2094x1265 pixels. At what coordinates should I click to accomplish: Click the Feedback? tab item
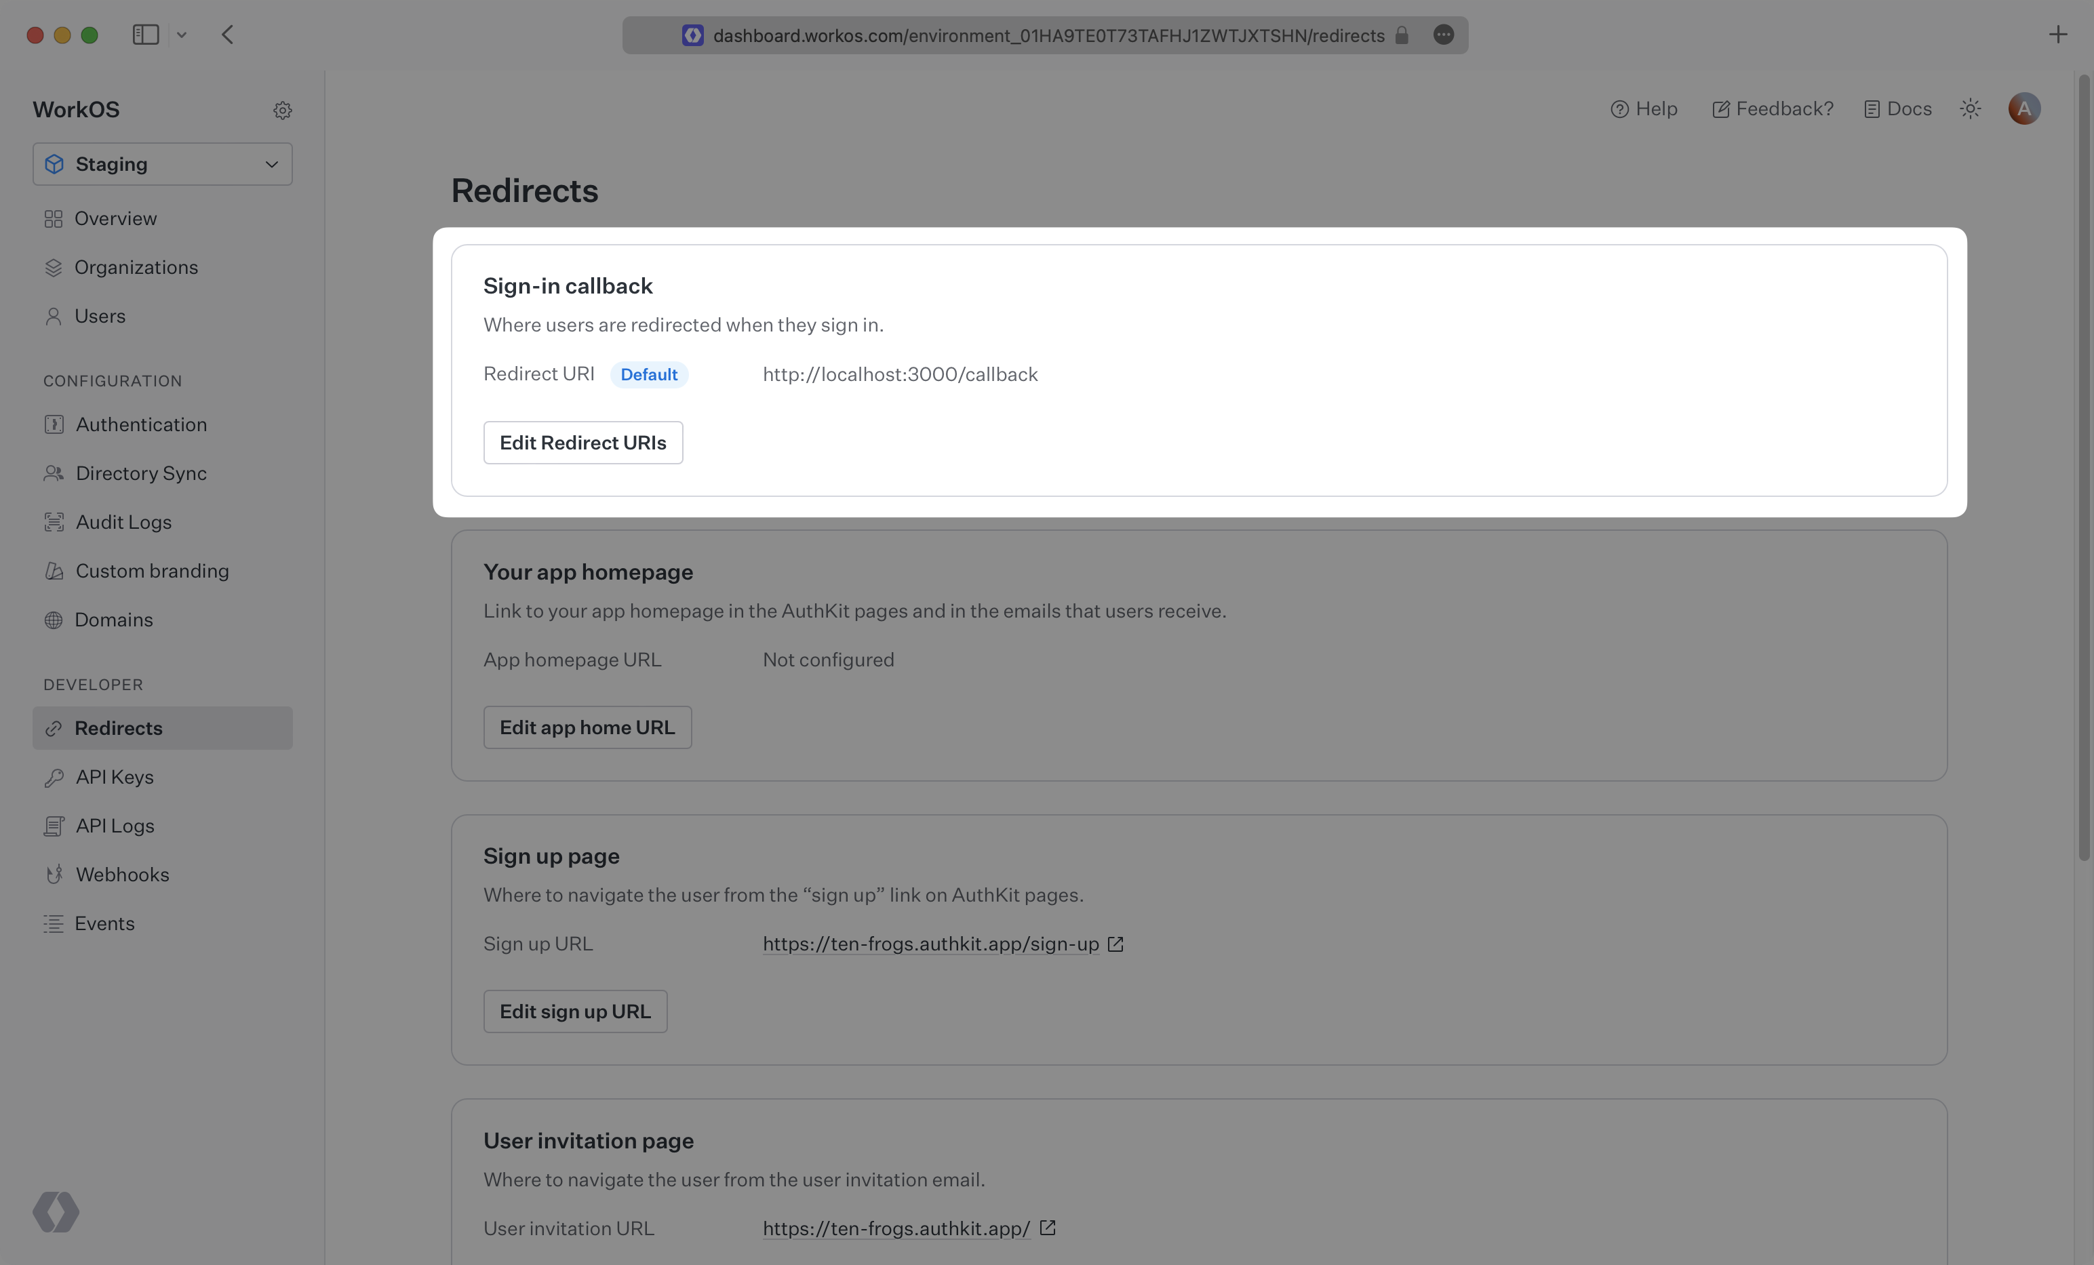tap(1773, 109)
